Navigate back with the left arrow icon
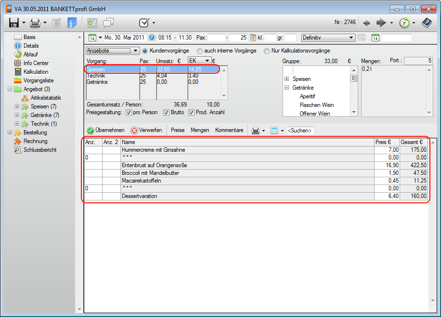Image resolution: width=441 pixels, height=317 pixels. [366, 23]
